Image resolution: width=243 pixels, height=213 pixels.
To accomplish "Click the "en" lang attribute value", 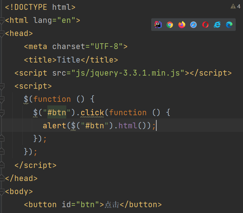I will pos(66,21).
